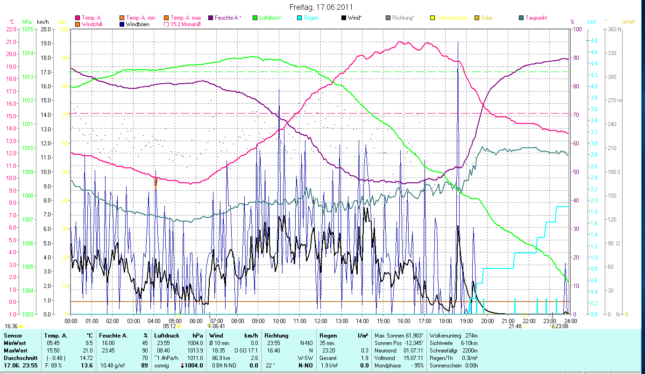Click the maximum pressure value 1013.9
Screen dimensions: 645x374
tap(194, 351)
